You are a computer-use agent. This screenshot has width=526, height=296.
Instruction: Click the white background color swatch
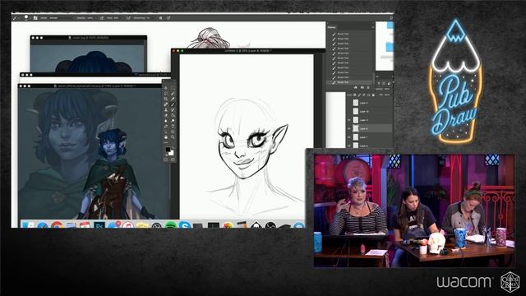click(172, 153)
